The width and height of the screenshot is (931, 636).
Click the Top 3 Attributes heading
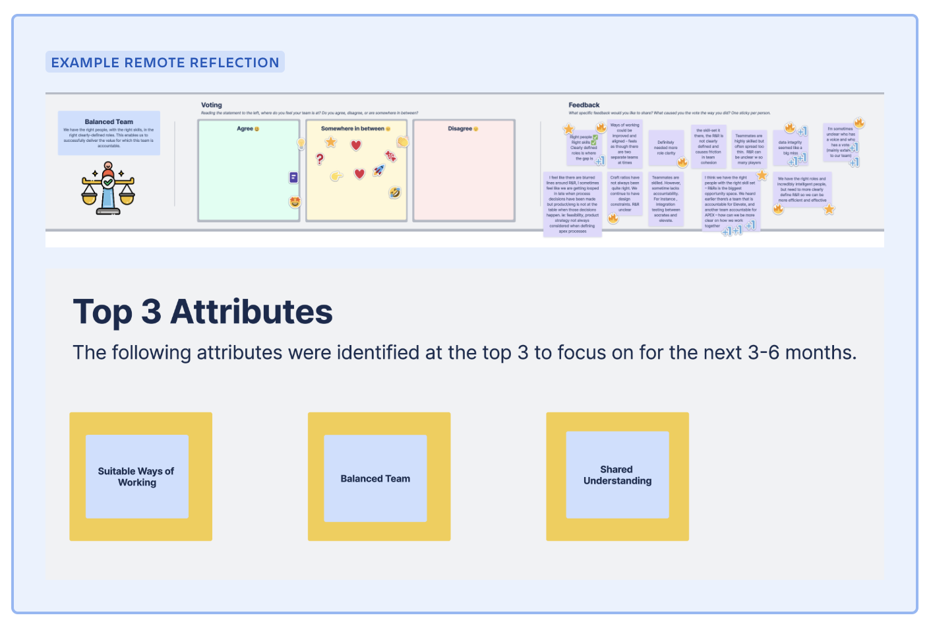pyautogui.click(x=202, y=311)
